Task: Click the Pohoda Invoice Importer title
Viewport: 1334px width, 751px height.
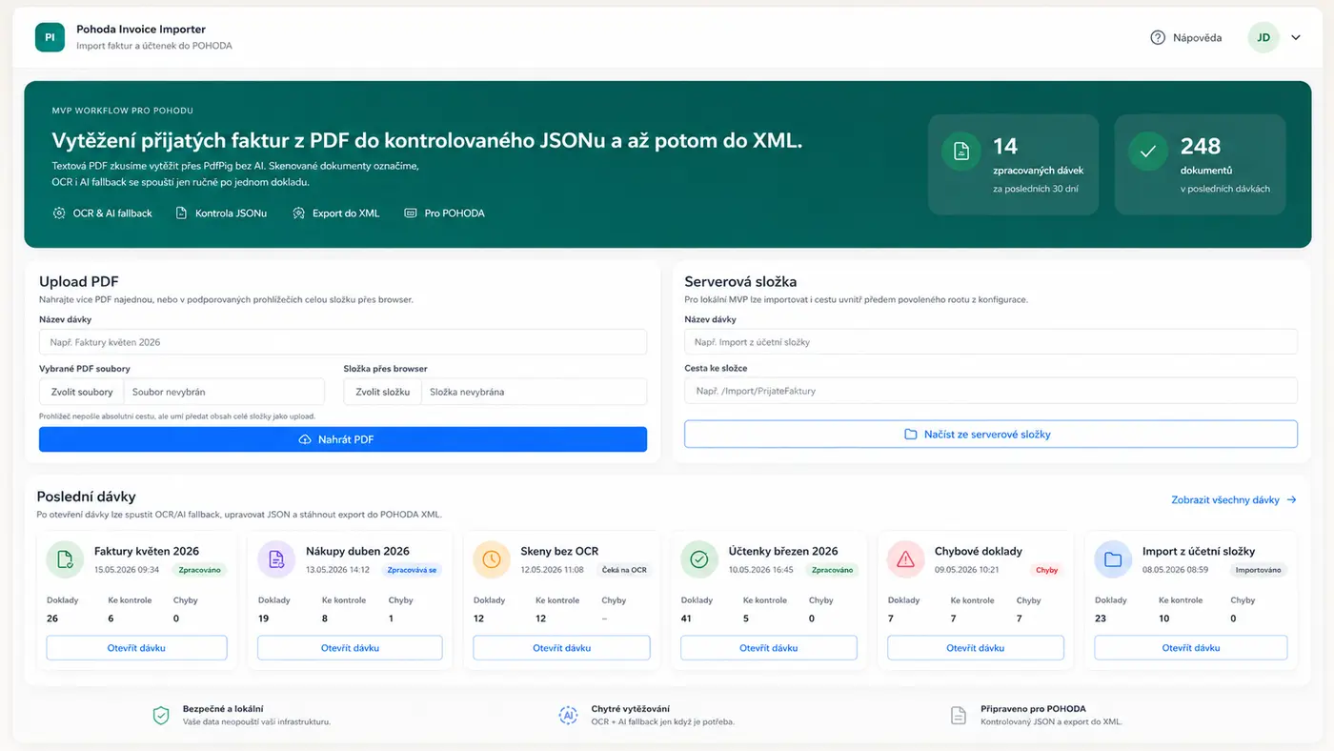Action: click(141, 30)
